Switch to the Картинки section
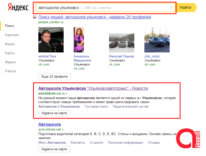This screenshot has width=206, height=156. coord(12,35)
